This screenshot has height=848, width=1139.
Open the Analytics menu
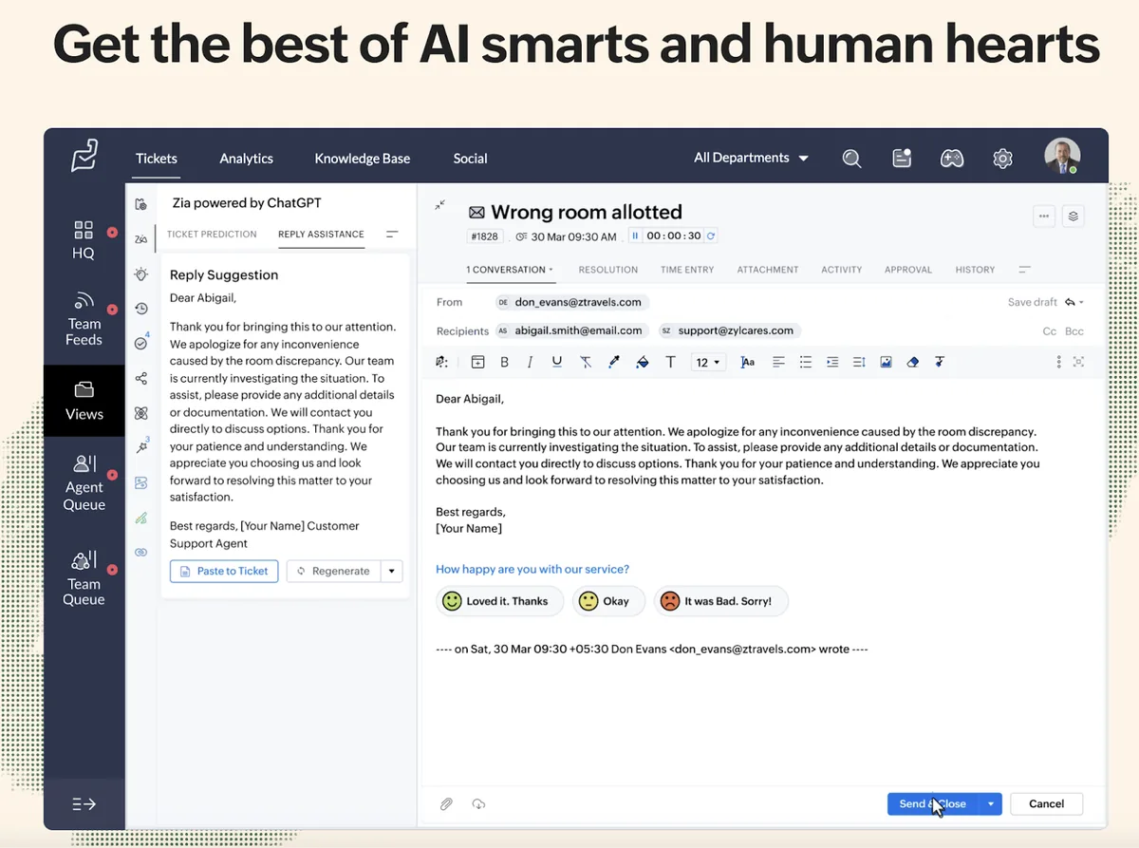pos(246,159)
